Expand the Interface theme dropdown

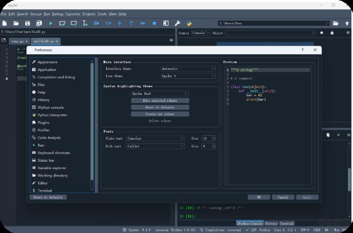coord(188,69)
